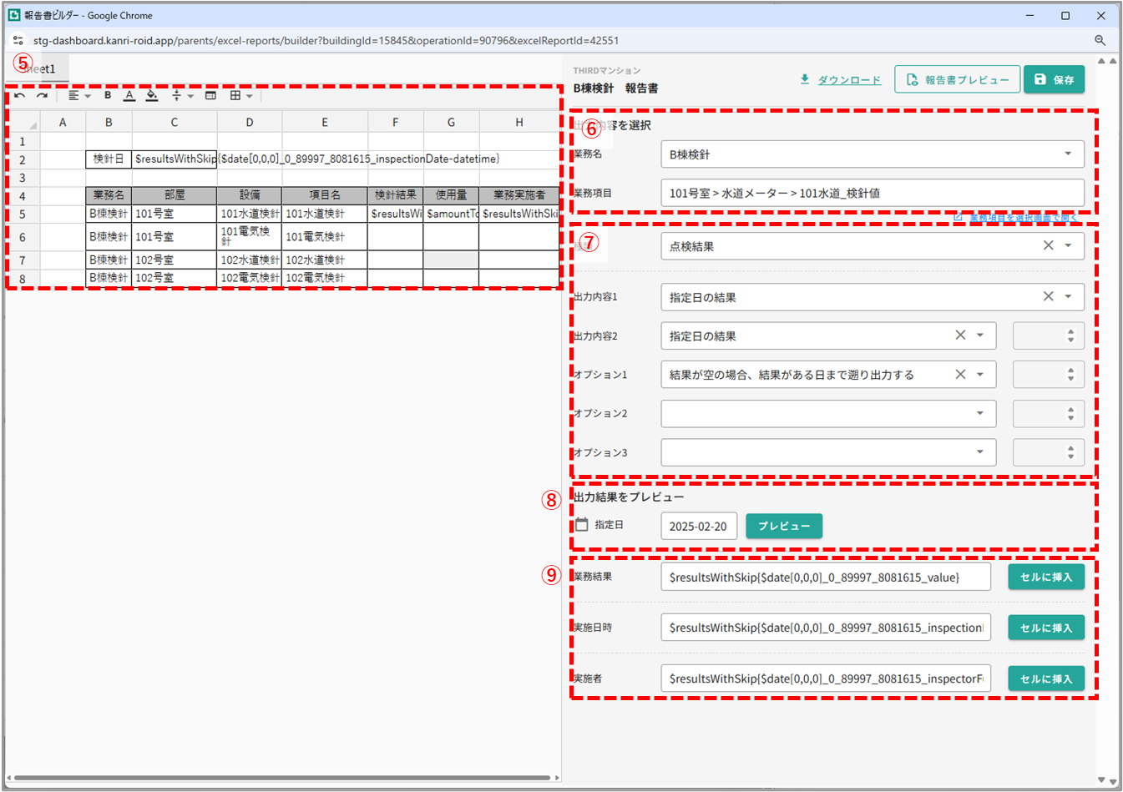
Task: Select the $amountTo cell in row 5
Action: (451, 214)
